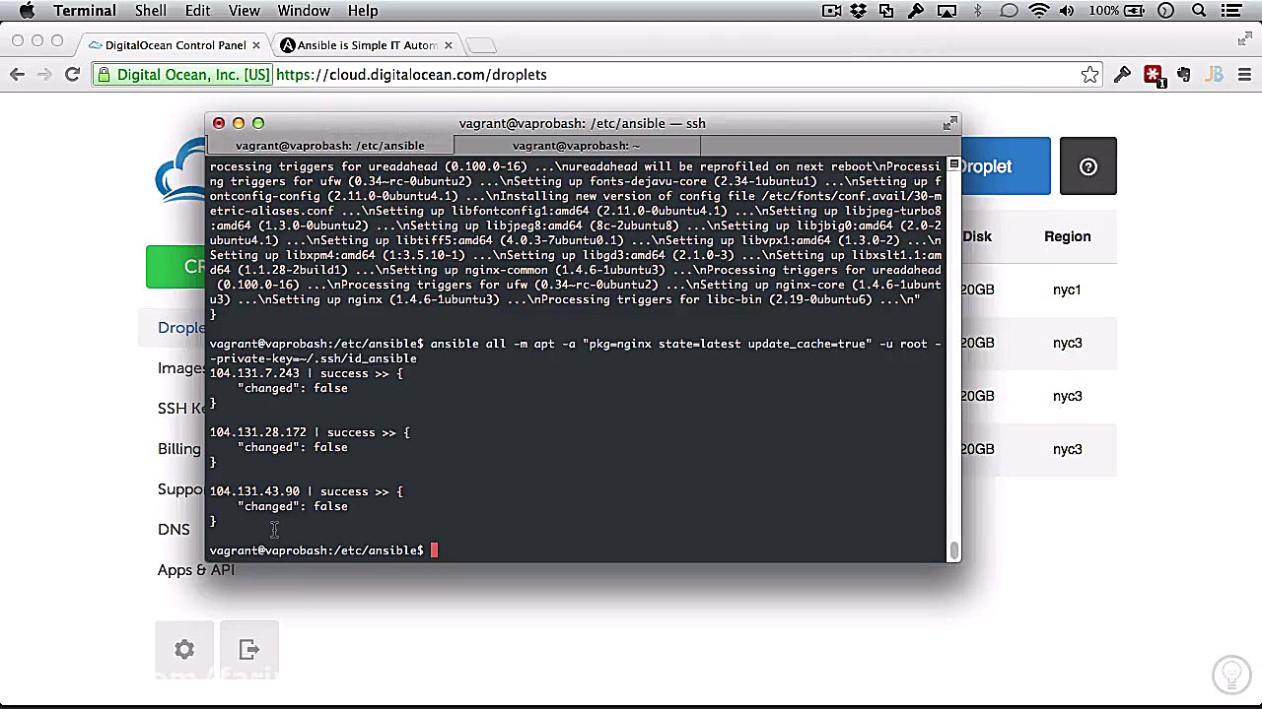
Task: Bookmark this page with the star
Action: (x=1089, y=75)
